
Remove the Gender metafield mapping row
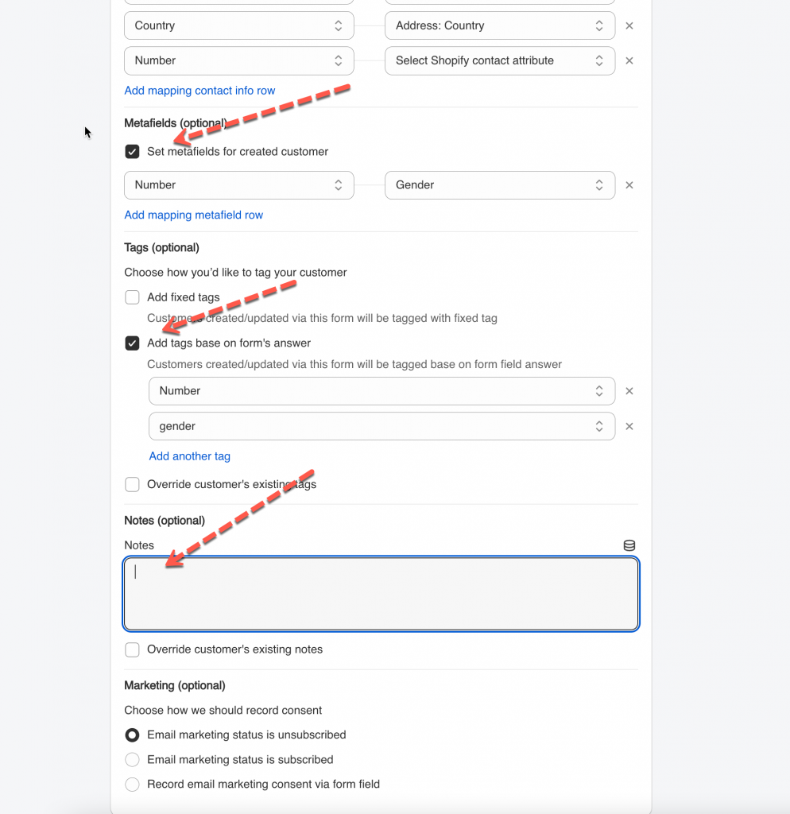[629, 185]
